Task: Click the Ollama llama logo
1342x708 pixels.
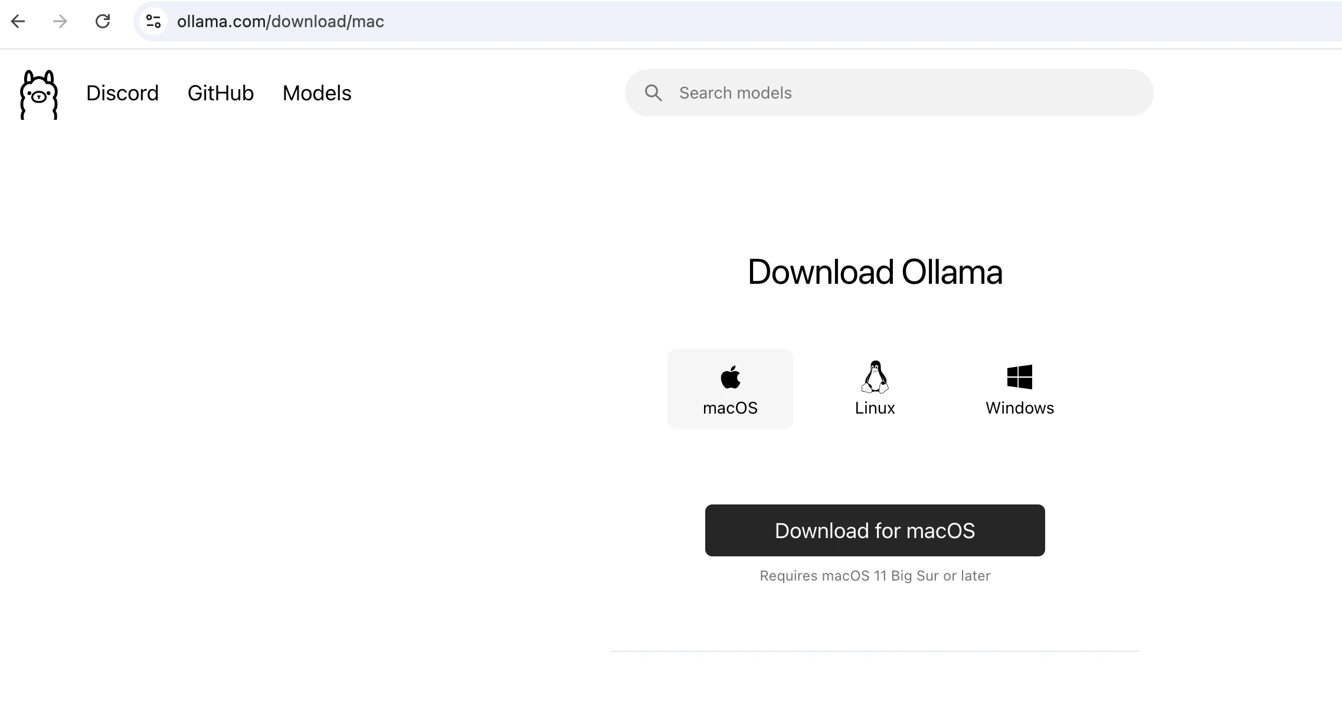Action: coord(39,94)
